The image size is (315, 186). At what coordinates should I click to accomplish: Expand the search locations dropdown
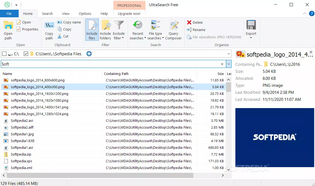coord(229,54)
